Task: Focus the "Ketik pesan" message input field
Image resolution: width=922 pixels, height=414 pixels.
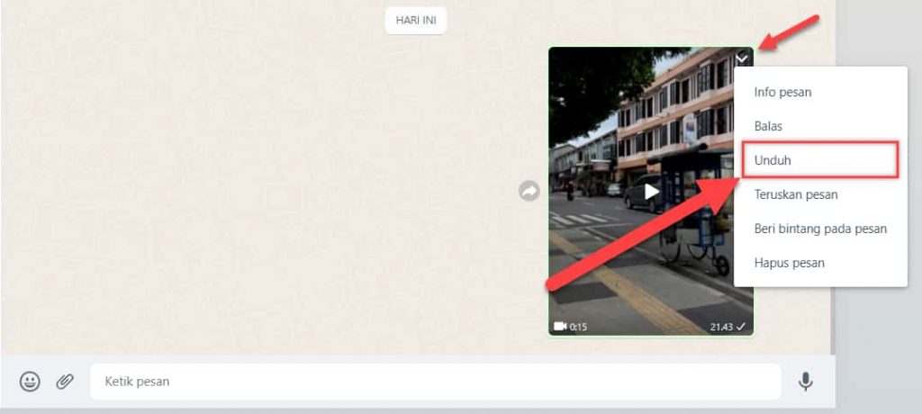Action: [432, 382]
